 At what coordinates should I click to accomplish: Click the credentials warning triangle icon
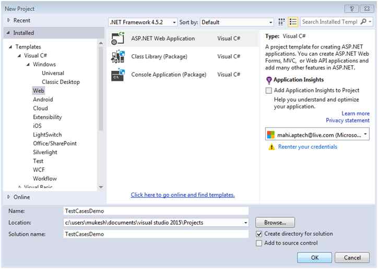[x=271, y=147]
